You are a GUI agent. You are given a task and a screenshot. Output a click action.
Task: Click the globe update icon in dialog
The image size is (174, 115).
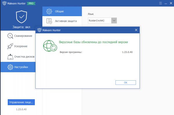tap(50, 46)
